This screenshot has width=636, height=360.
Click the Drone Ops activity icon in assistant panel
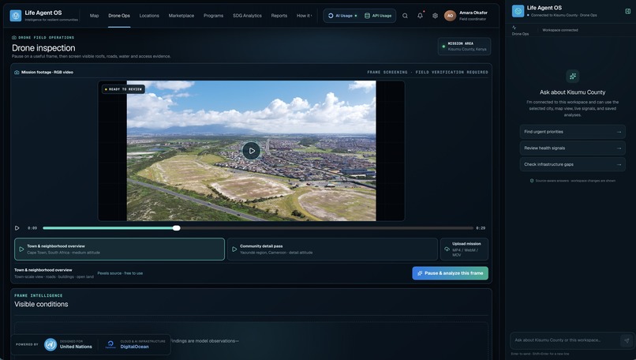514,28
